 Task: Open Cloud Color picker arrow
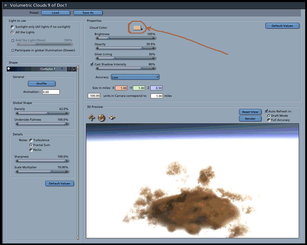click(x=142, y=29)
